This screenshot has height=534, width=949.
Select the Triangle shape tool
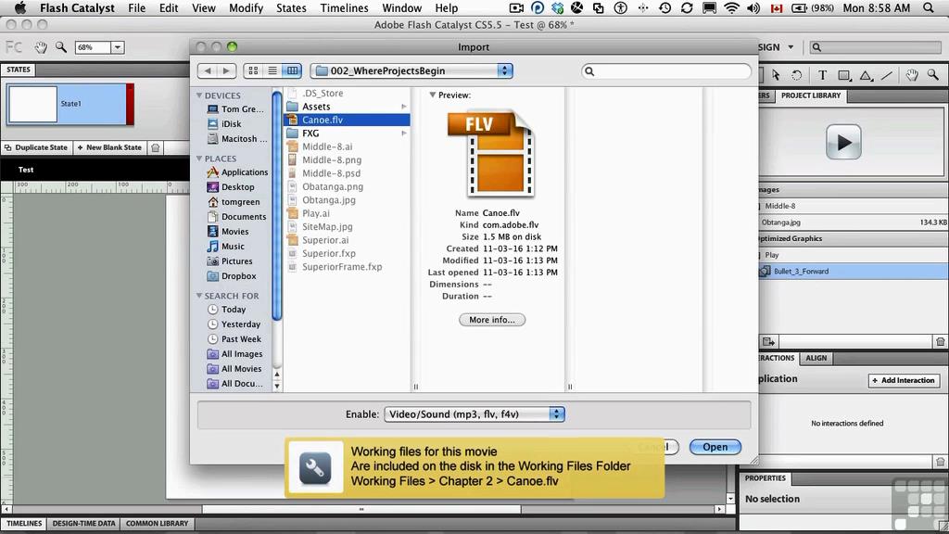(x=867, y=75)
